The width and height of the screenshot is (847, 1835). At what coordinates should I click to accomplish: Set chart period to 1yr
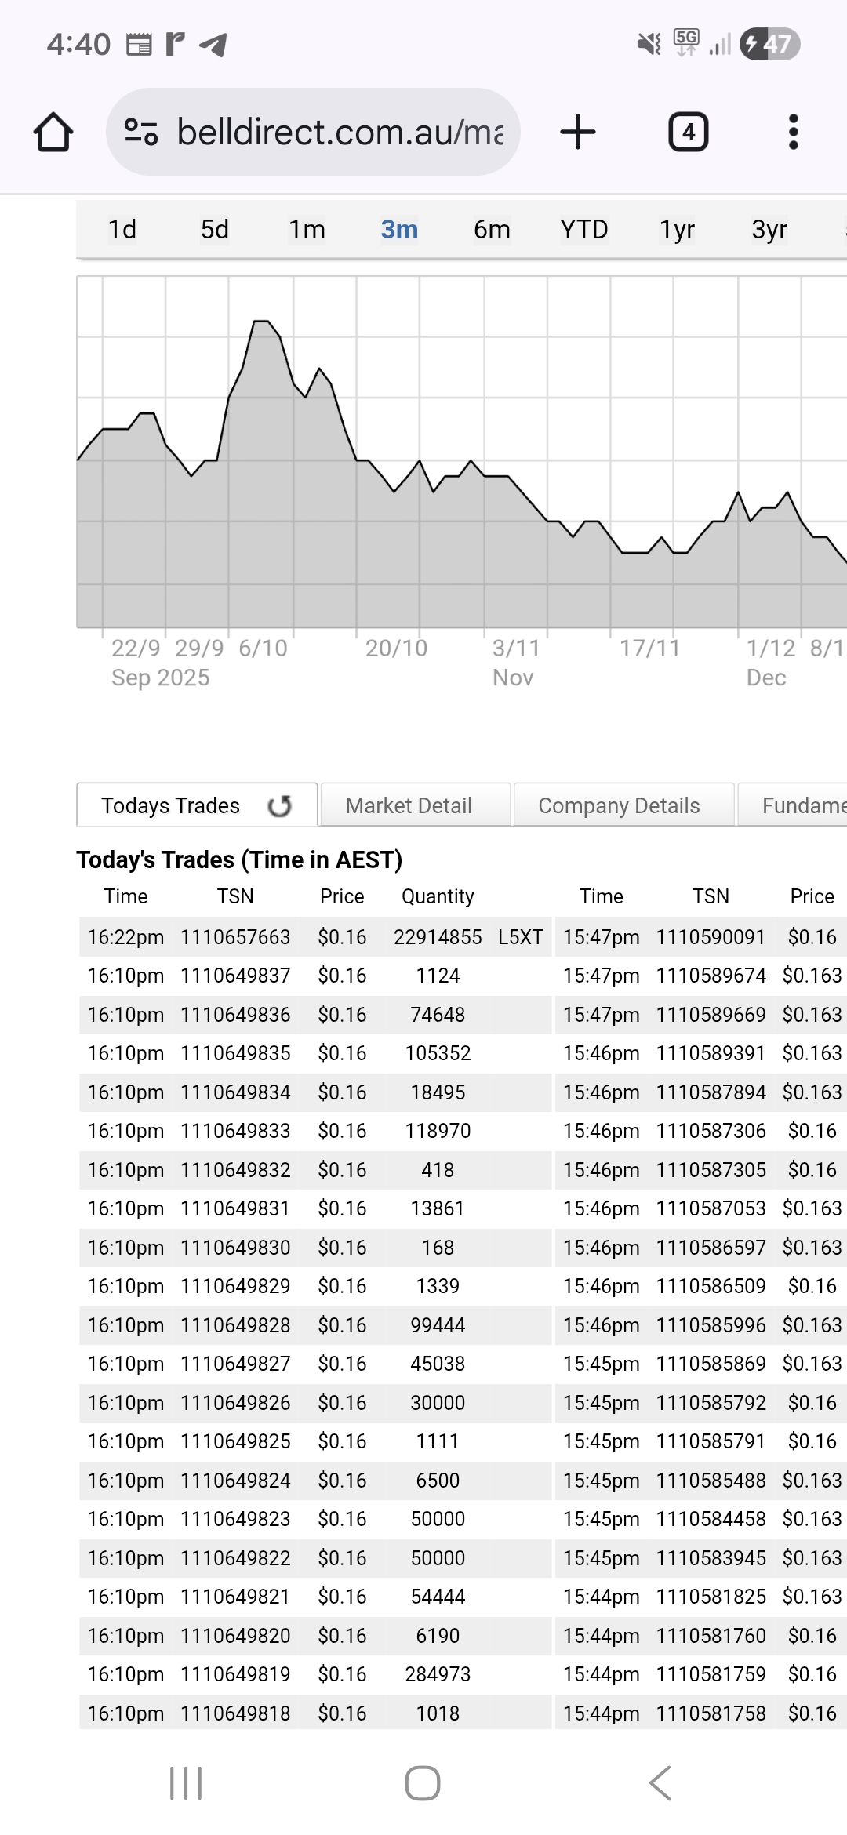pos(677,230)
